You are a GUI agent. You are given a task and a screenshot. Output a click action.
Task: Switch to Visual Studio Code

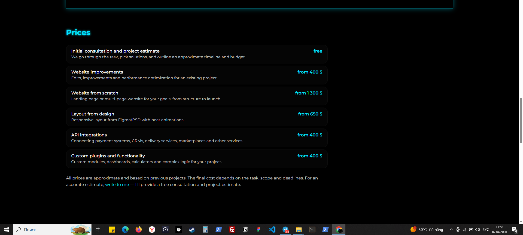point(272,230)
